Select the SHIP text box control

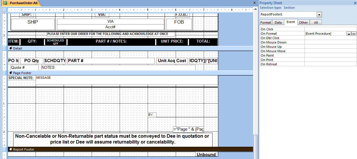[x=33, y=24]
